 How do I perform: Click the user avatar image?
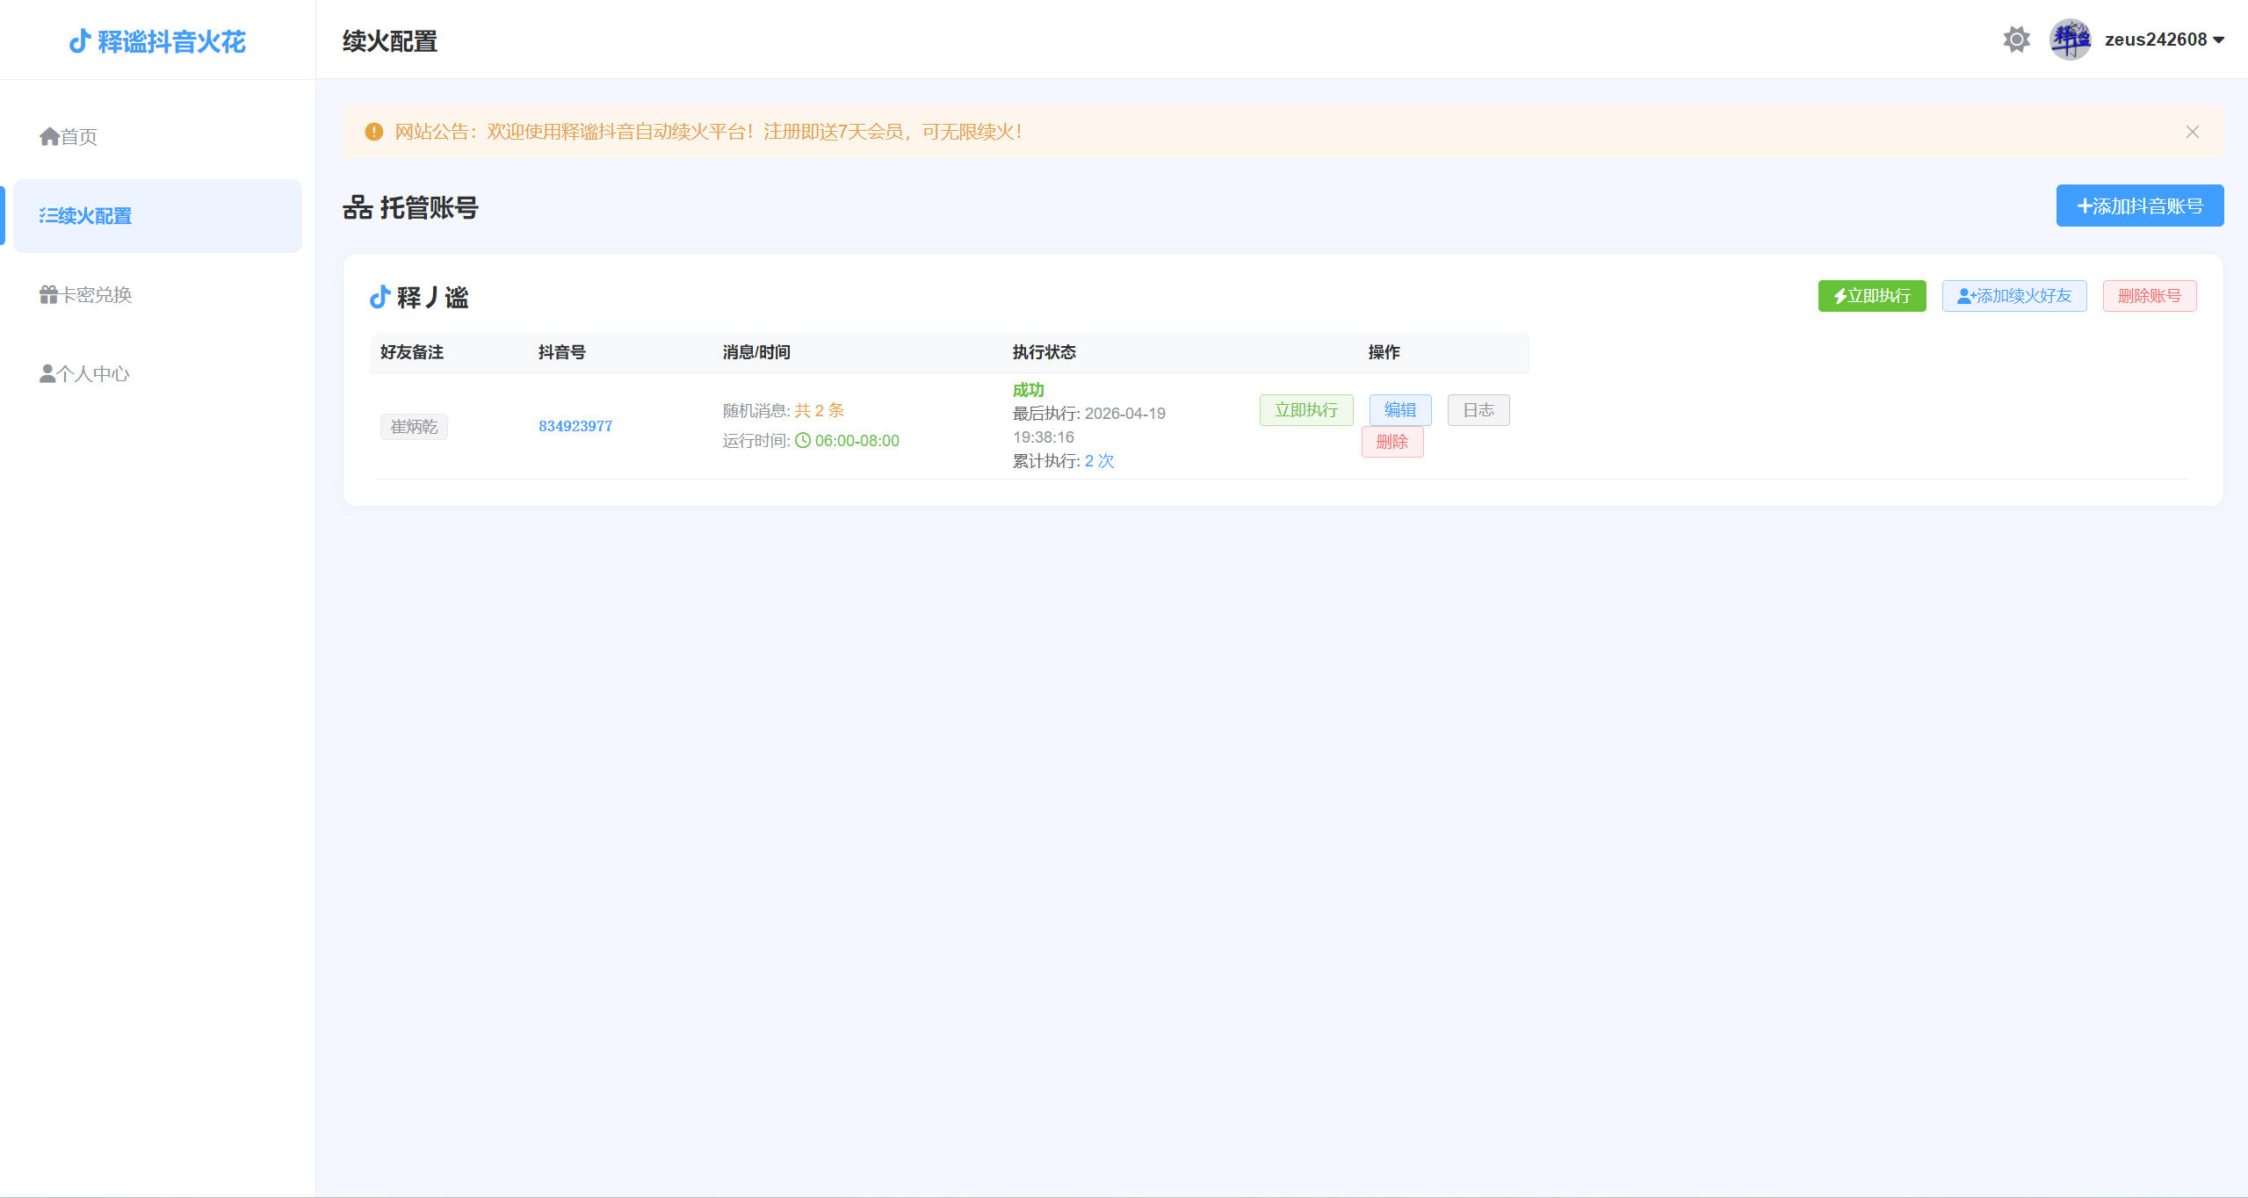point(2070,40)
